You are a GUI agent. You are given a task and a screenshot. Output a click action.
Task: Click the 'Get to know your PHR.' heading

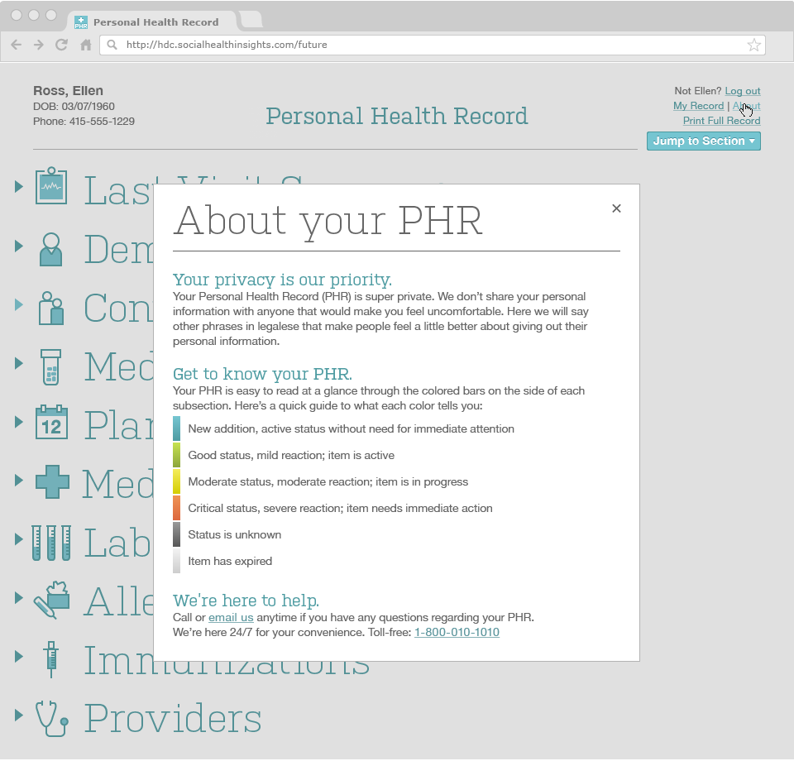262,374
